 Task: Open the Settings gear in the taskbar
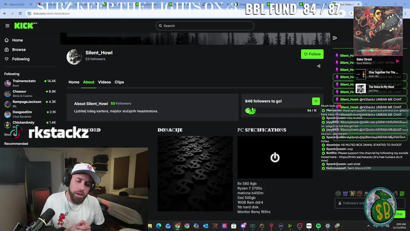click(x=327, y=226)
